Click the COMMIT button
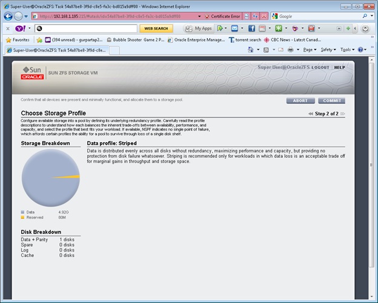The width and height of the screenshot is (378, 303). (332, 100)
